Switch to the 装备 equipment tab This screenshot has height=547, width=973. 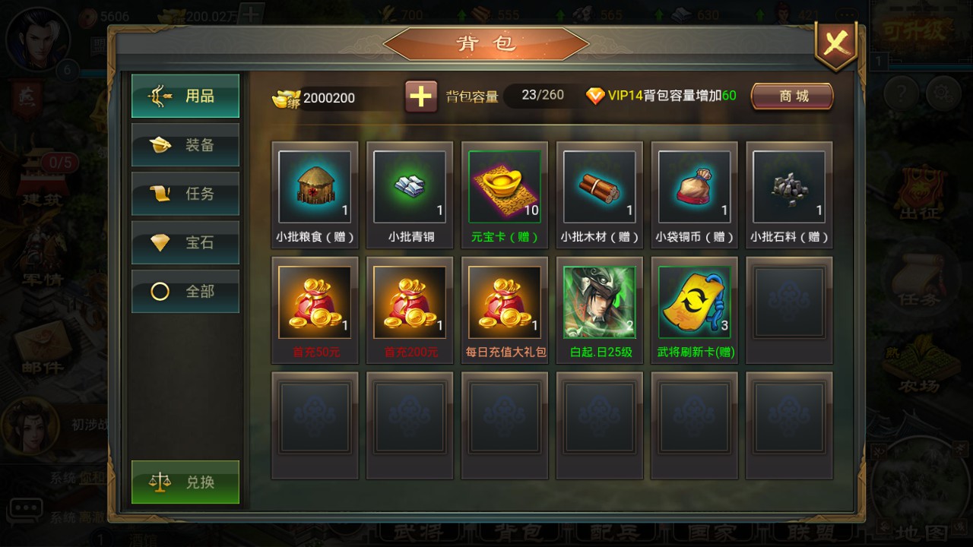click(185, 145)
